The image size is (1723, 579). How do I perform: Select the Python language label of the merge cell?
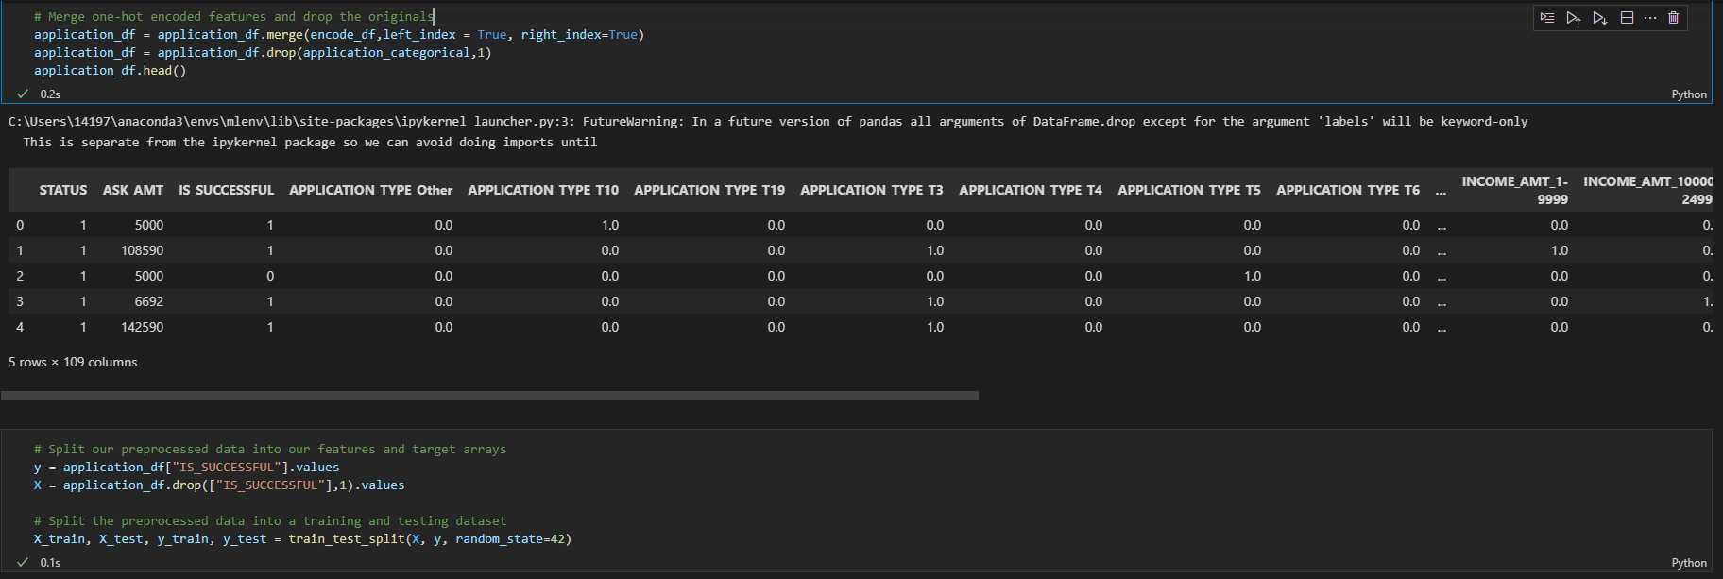tap(1689, 94)
